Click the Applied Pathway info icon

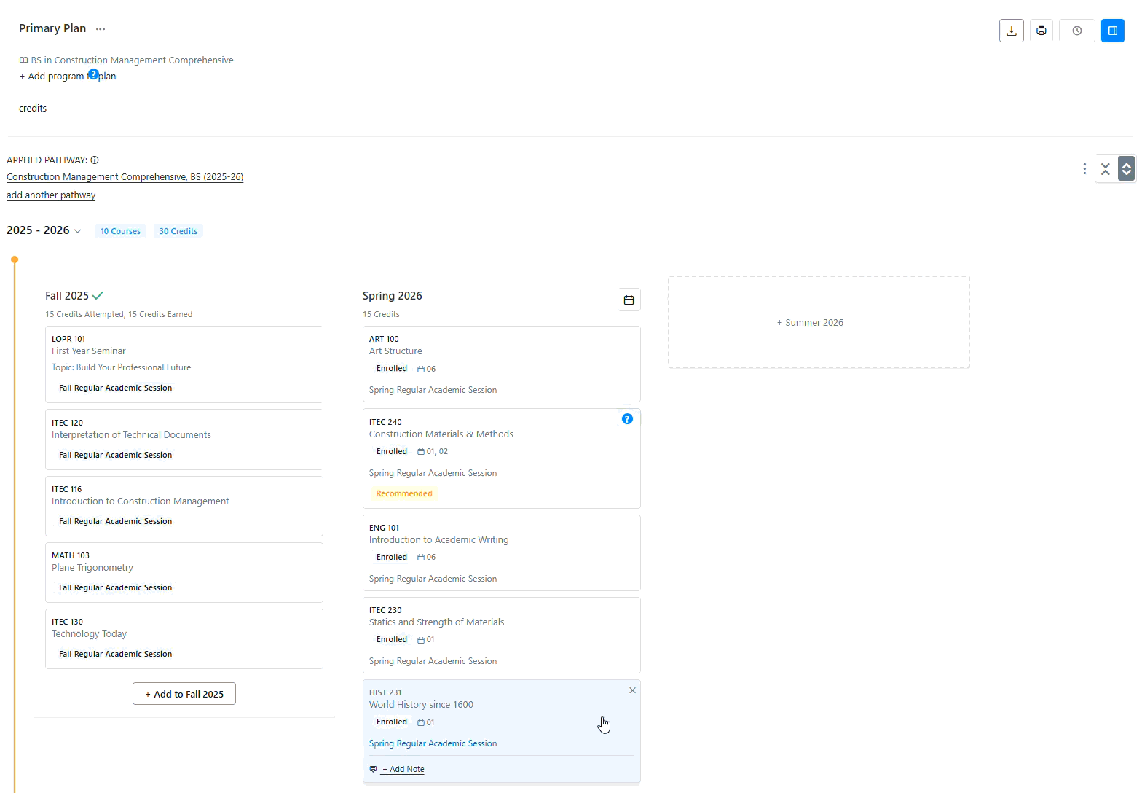pos(95,160)
